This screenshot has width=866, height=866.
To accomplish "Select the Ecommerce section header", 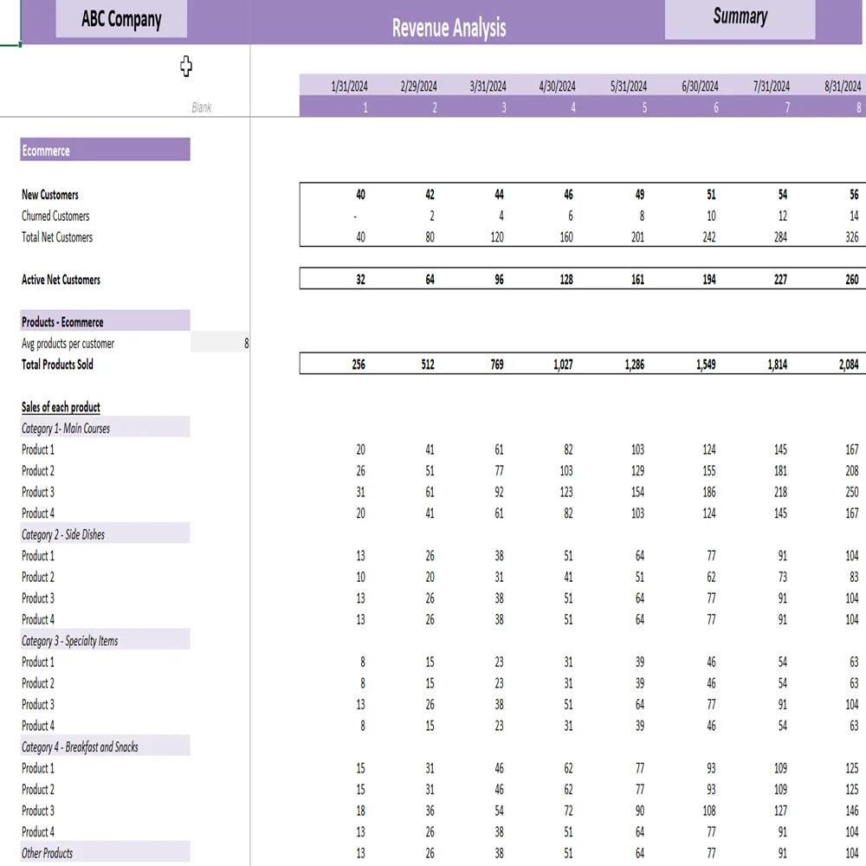I will [x=105, y=150].
